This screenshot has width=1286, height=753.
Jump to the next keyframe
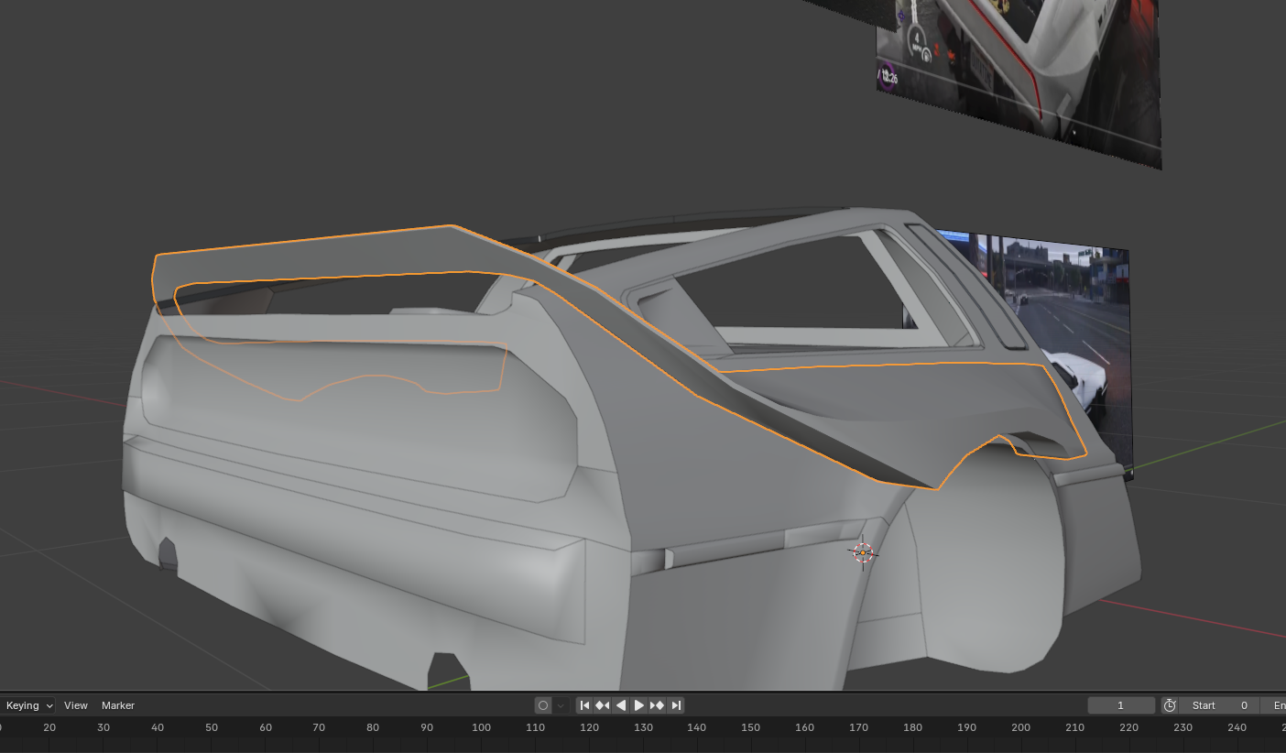point(658,705)
